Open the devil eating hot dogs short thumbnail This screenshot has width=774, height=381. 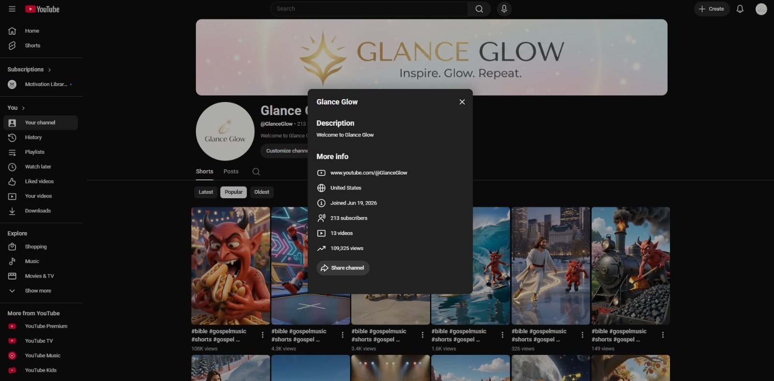click(231, 266)
